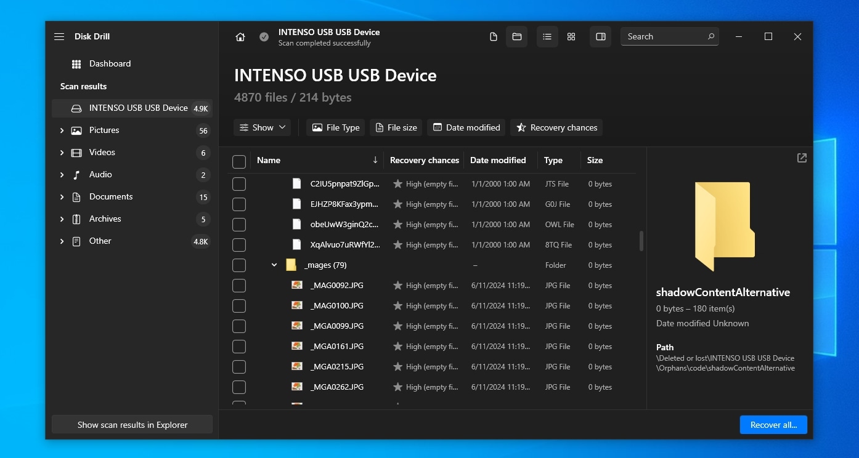The image size is (859, 458).
Task: Click the Pictures category icon
Action: coord(76,131)
